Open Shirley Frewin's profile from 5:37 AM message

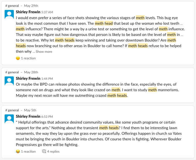(28, 12)
